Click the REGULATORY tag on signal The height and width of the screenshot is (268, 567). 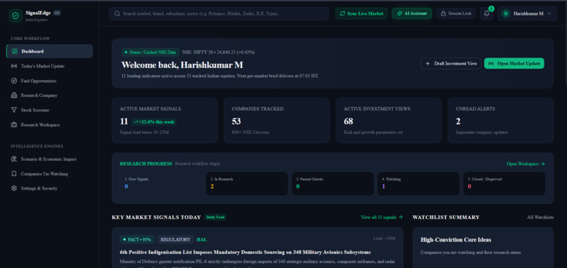pos(175,239)
